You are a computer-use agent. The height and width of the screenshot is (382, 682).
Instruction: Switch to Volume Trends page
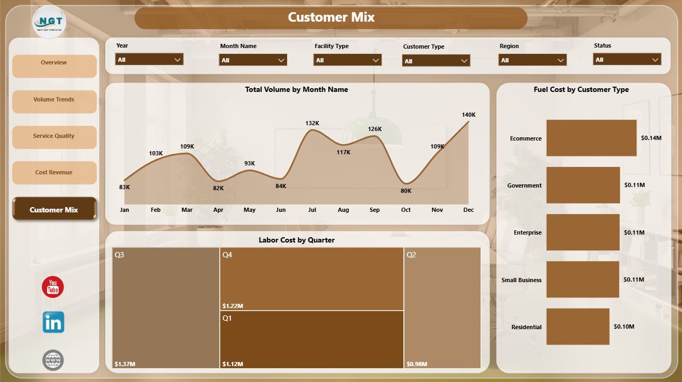point(54,101)
